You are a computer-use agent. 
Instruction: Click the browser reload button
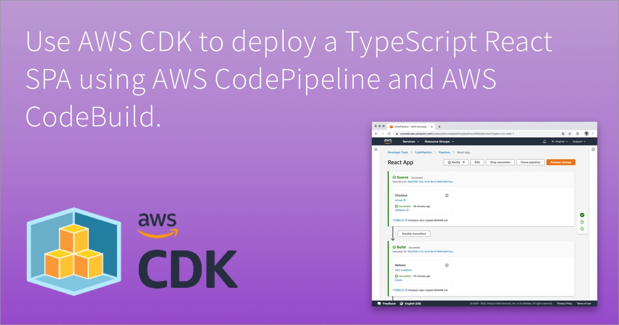[x=388, y=133]
